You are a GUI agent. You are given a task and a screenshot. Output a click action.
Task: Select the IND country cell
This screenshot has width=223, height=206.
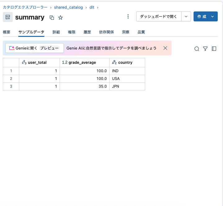[127, 71]
